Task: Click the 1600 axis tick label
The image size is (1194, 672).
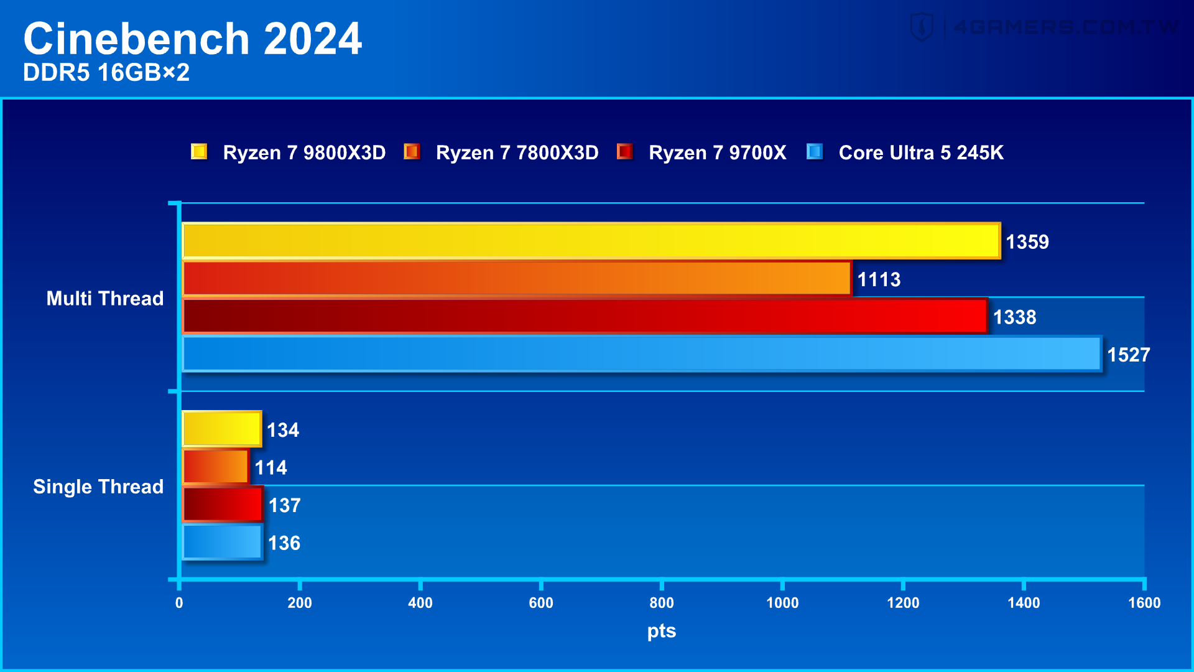Action: 1144,603
